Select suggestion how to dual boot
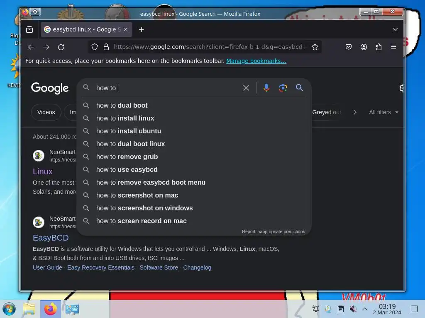The image size is (425, 318). pyautogui.click(x=194, y=106)
